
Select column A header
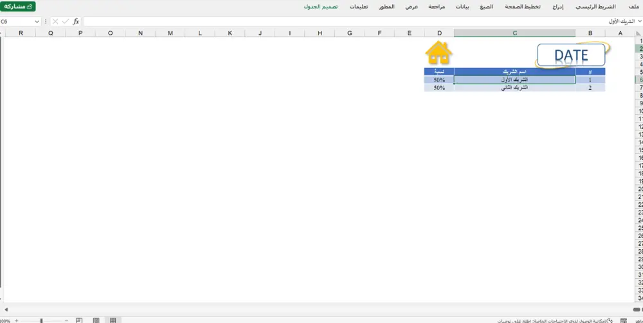620,33
